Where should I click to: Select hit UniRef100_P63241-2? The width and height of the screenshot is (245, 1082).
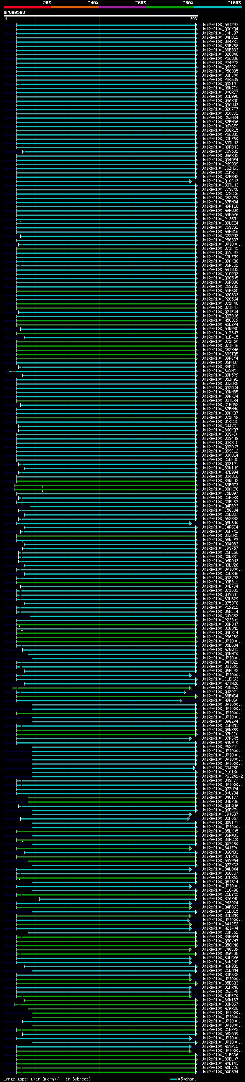click(x=222, y=776)
